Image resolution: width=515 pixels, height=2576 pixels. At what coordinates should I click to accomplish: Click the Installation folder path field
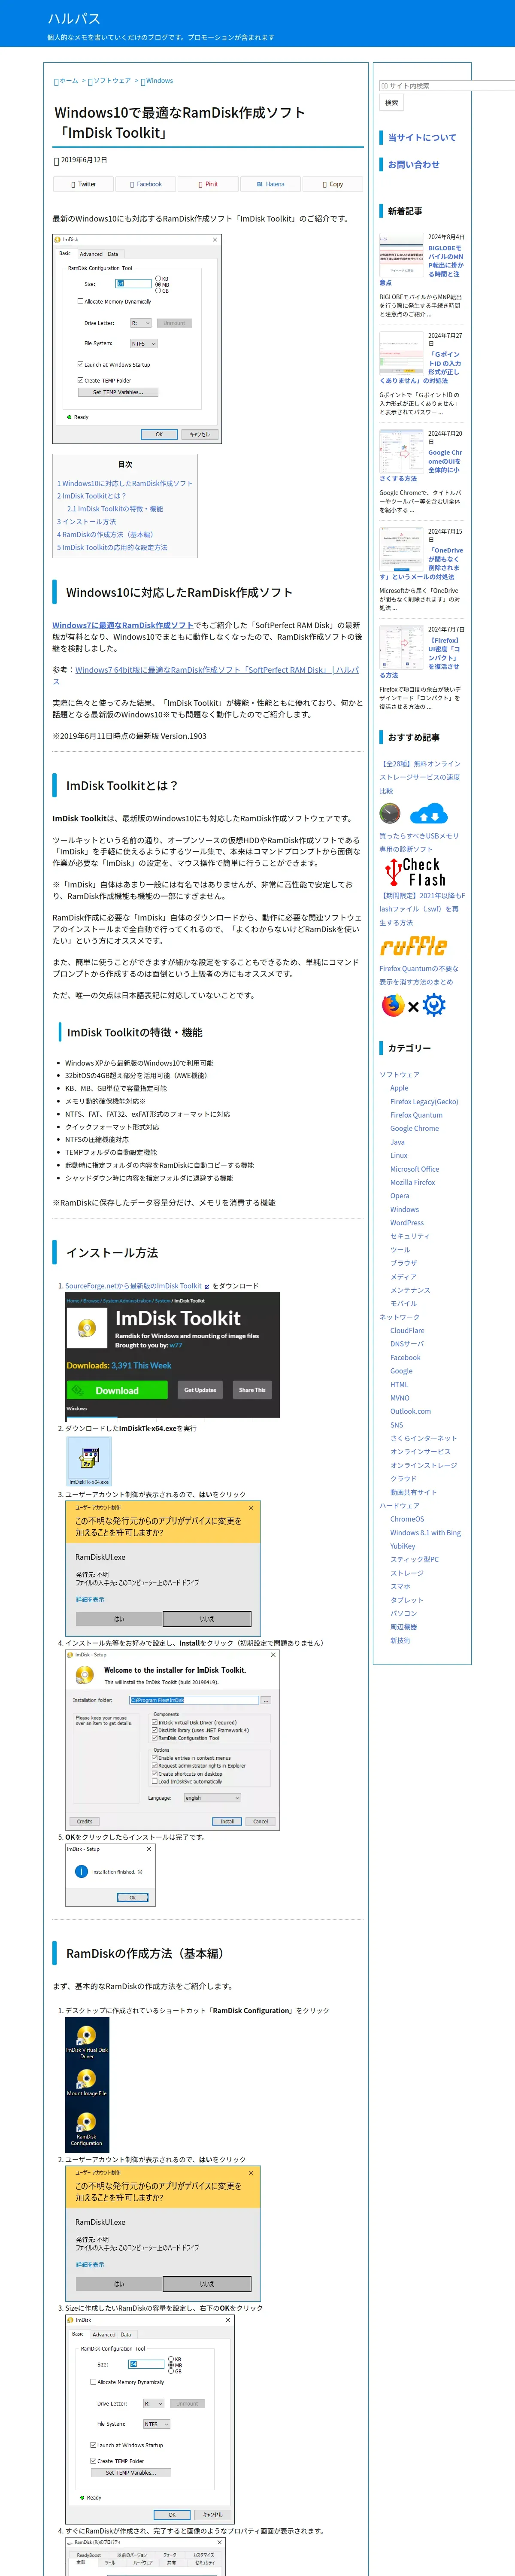(194, 1700)
